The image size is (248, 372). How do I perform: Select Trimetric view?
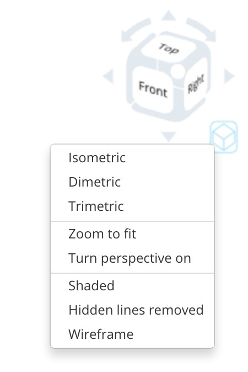pos(132,206)
